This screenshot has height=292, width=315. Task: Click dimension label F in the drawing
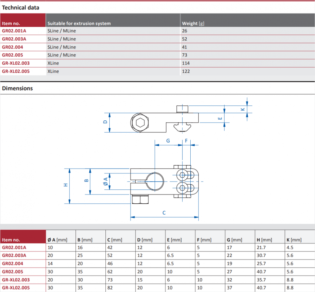[186, 141]
